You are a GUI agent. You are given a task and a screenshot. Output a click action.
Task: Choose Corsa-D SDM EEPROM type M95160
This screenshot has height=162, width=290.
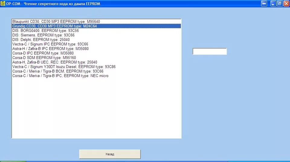96,58
